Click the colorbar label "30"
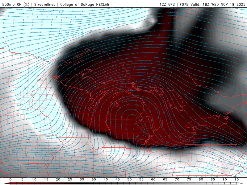 82,179
